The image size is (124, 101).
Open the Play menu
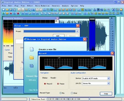17,6
